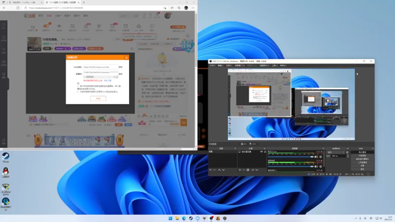Move scene up in OBS scenes panel
395x222 pixels.
(x=219, y=170)
